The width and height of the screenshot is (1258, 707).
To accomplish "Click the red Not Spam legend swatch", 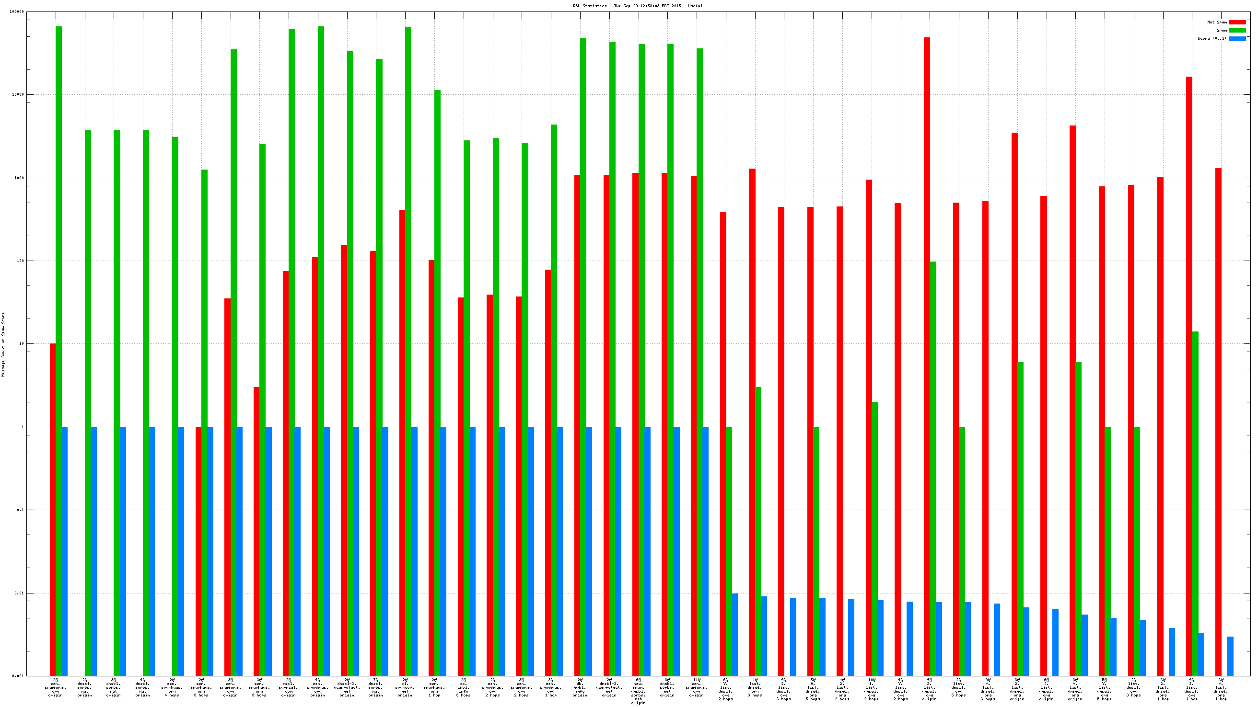I will [1237, 22].
